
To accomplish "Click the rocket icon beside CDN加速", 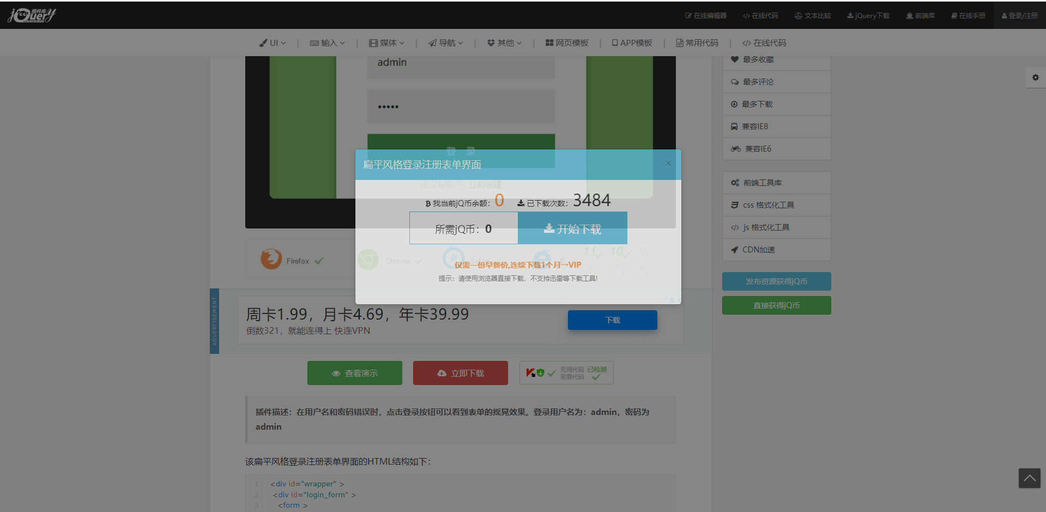I will click(734, 250).
